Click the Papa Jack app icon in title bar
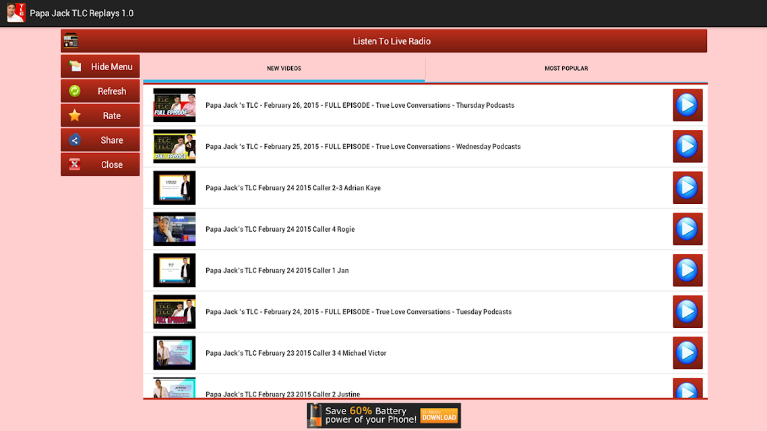This screenshot has height=431, width=767. point(16,13)
